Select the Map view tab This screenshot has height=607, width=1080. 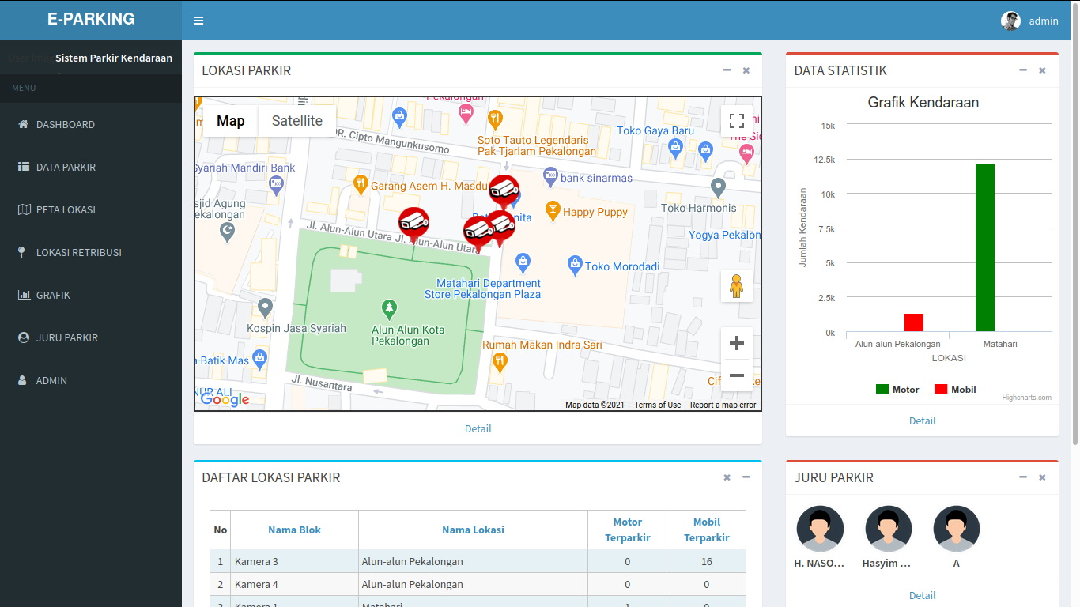231,121
